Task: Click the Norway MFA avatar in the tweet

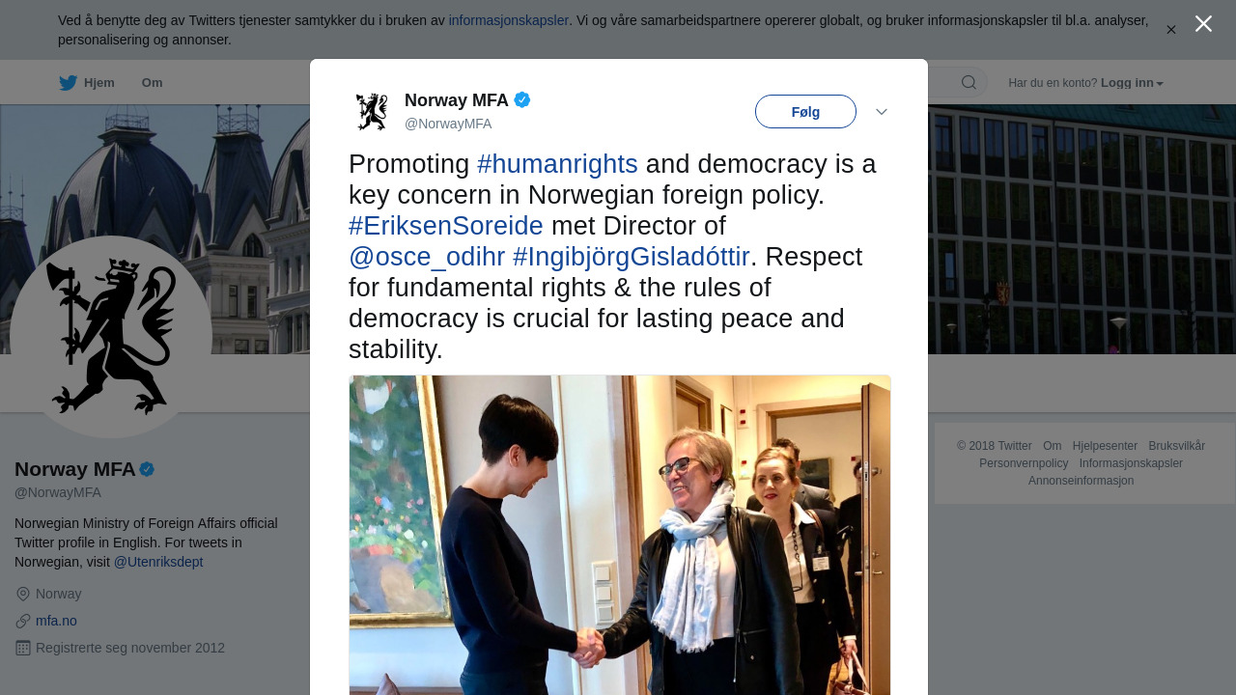Action: tap(372, 111)
